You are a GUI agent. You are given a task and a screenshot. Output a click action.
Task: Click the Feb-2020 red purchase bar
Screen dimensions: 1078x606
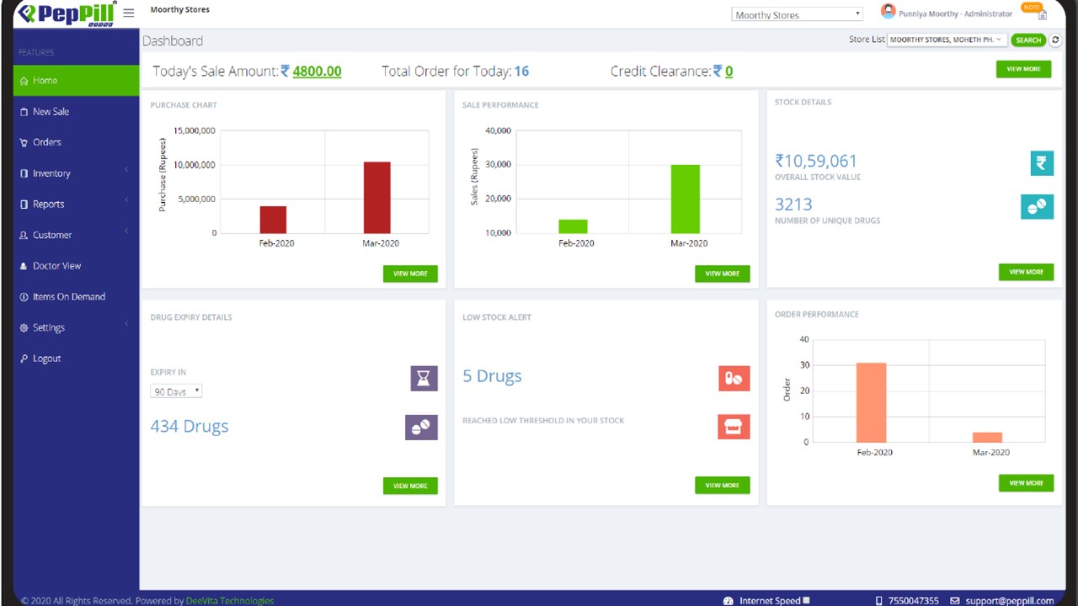click(273, 220)
